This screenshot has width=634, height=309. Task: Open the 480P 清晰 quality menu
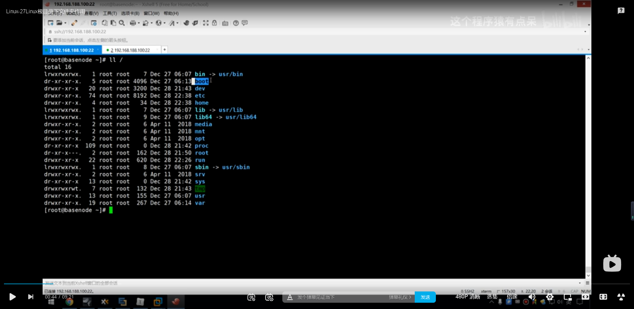(x=468, y=297)
